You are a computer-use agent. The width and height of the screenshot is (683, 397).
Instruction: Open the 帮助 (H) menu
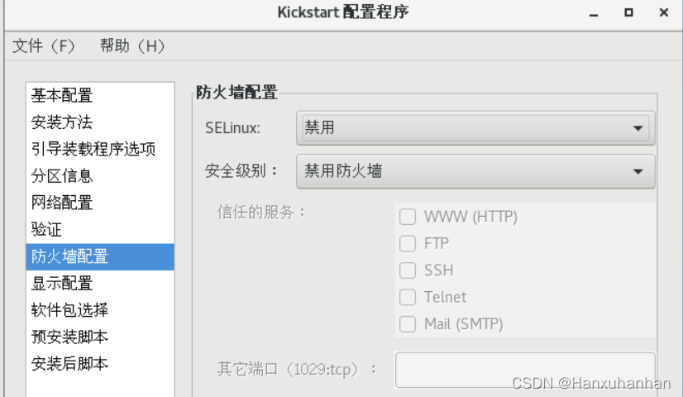click(x=132, y=46)
